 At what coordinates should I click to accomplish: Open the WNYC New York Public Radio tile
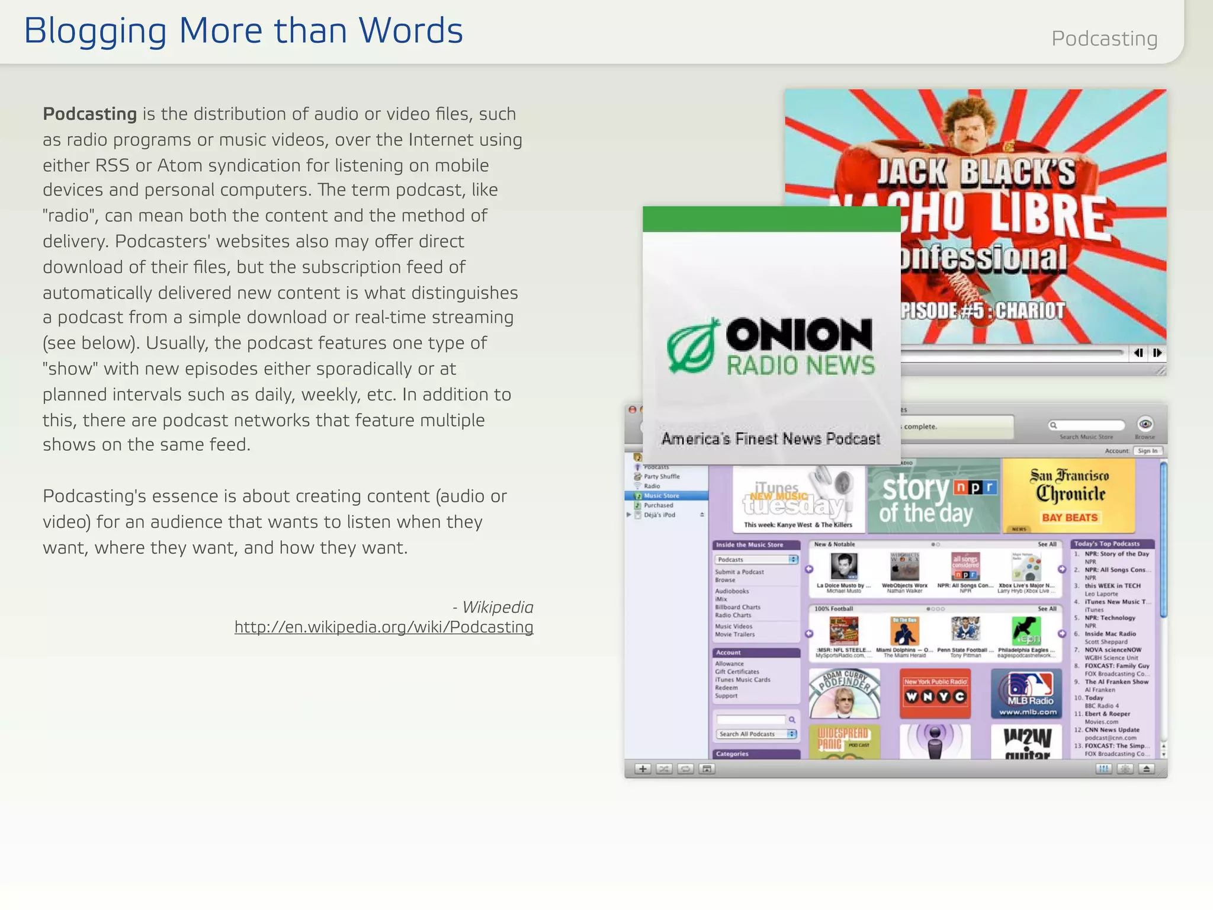click(935, 693)
